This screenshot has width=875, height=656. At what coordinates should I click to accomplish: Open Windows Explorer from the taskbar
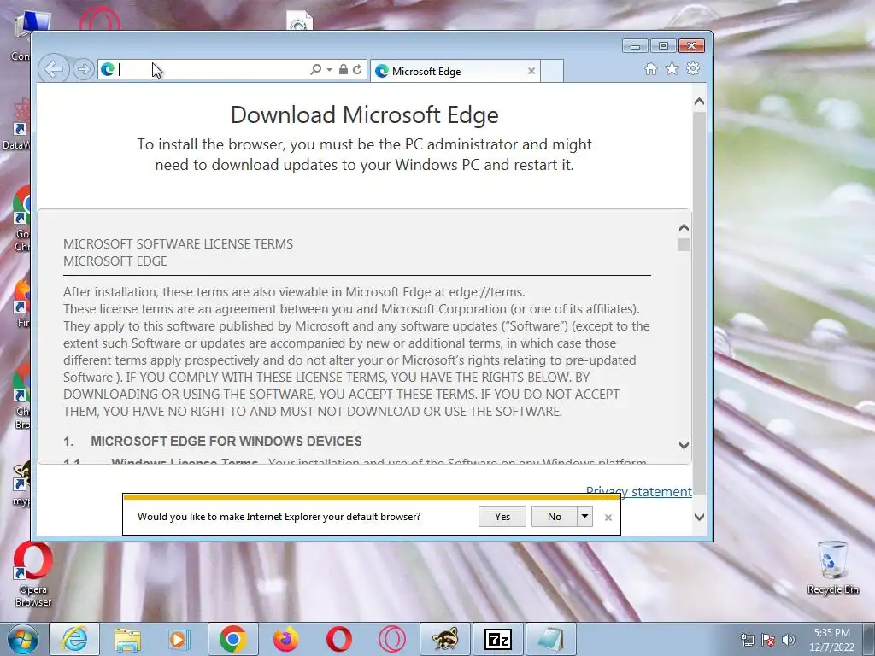pos(127,639)
